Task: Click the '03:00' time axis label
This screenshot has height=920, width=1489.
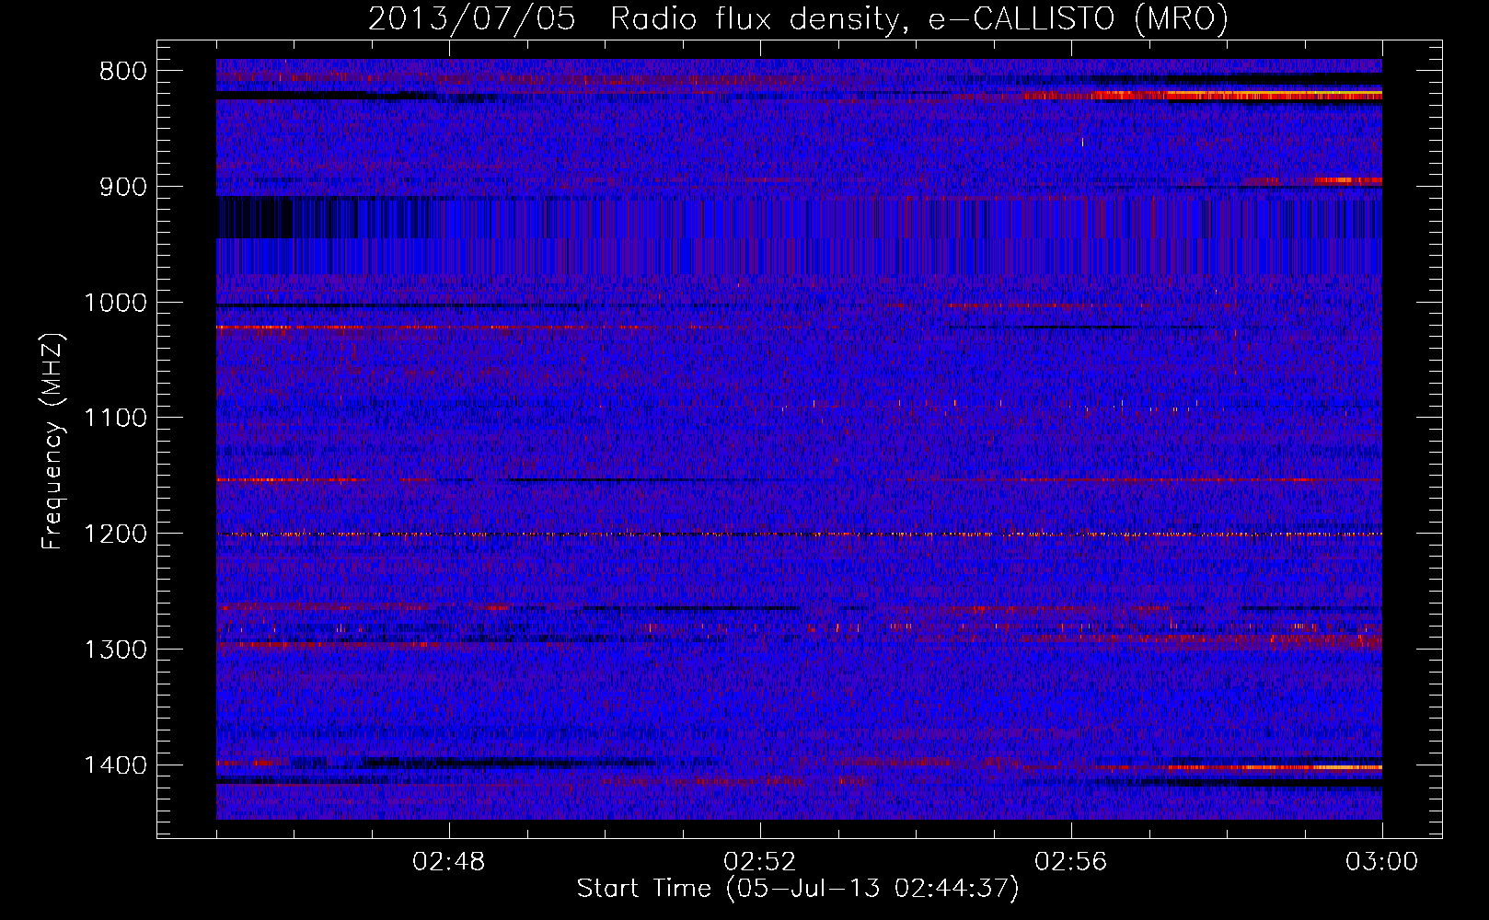Action: click(1382, 862)
